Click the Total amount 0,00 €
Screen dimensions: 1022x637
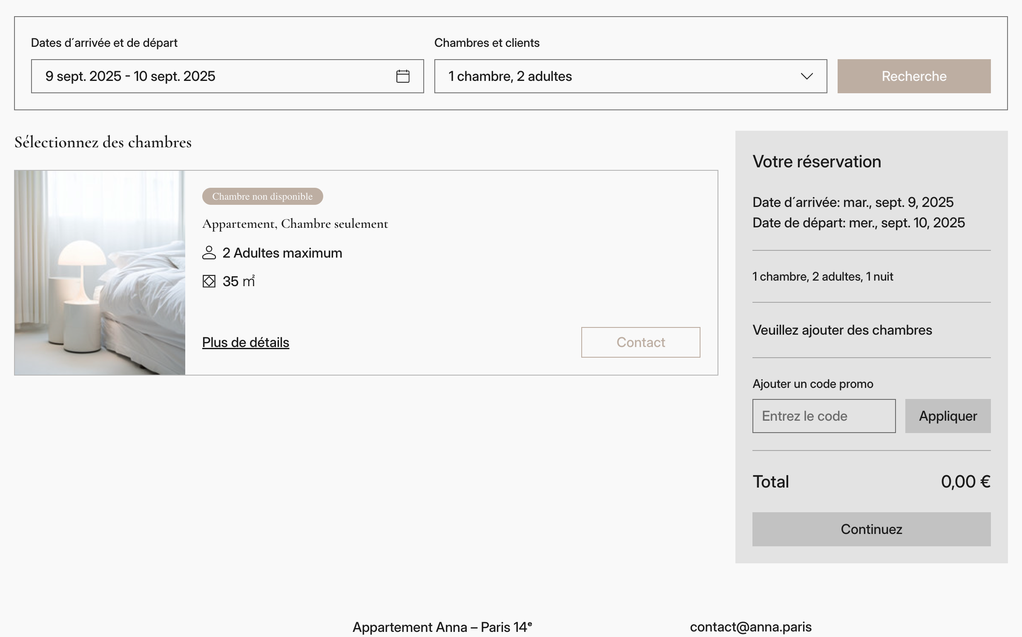[965, 482]
